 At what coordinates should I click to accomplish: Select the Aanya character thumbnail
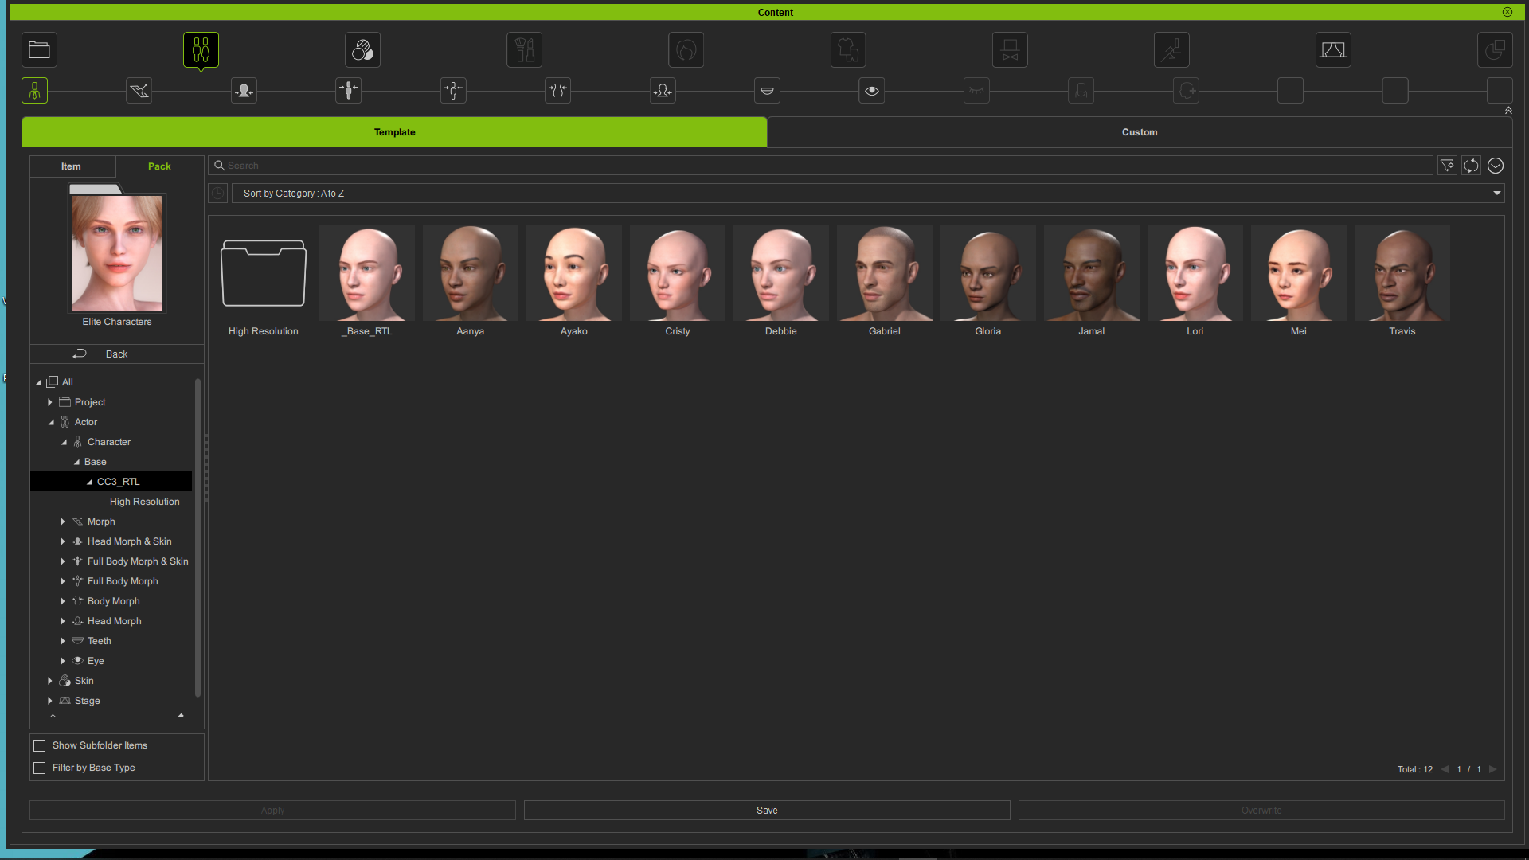pos(471,273)
